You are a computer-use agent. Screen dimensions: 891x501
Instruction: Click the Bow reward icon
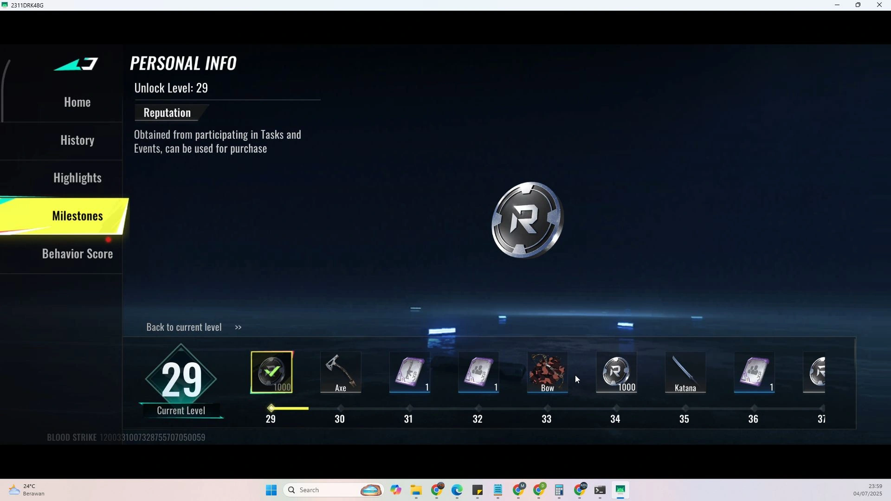coord(548,373)
